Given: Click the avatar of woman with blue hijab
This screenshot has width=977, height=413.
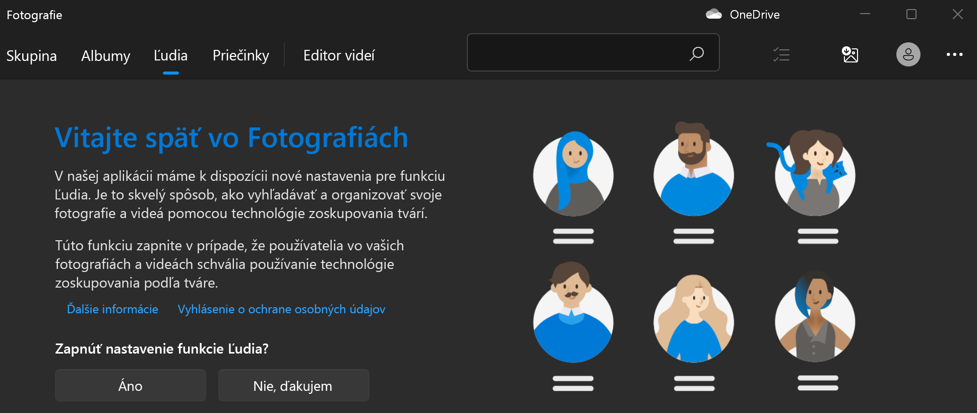Looking at the screenshot, I should click(x=573, y=174).
